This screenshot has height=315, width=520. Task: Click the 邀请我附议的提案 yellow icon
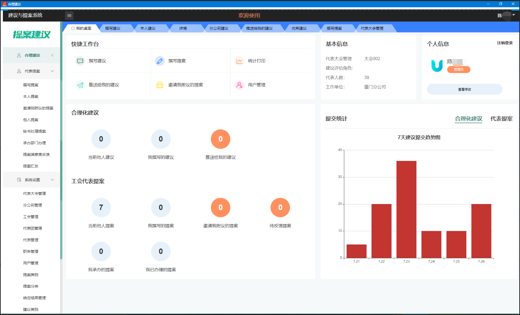point(160,85)
